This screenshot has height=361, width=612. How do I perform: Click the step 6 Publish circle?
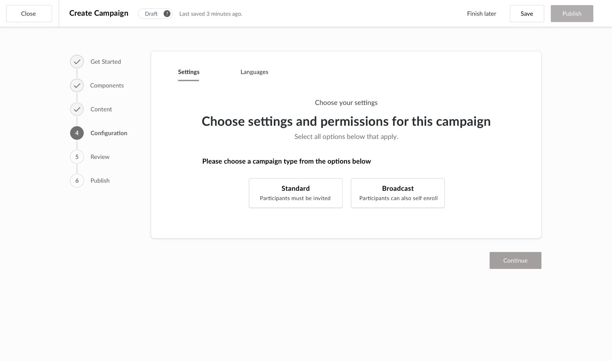coord(77,181)
